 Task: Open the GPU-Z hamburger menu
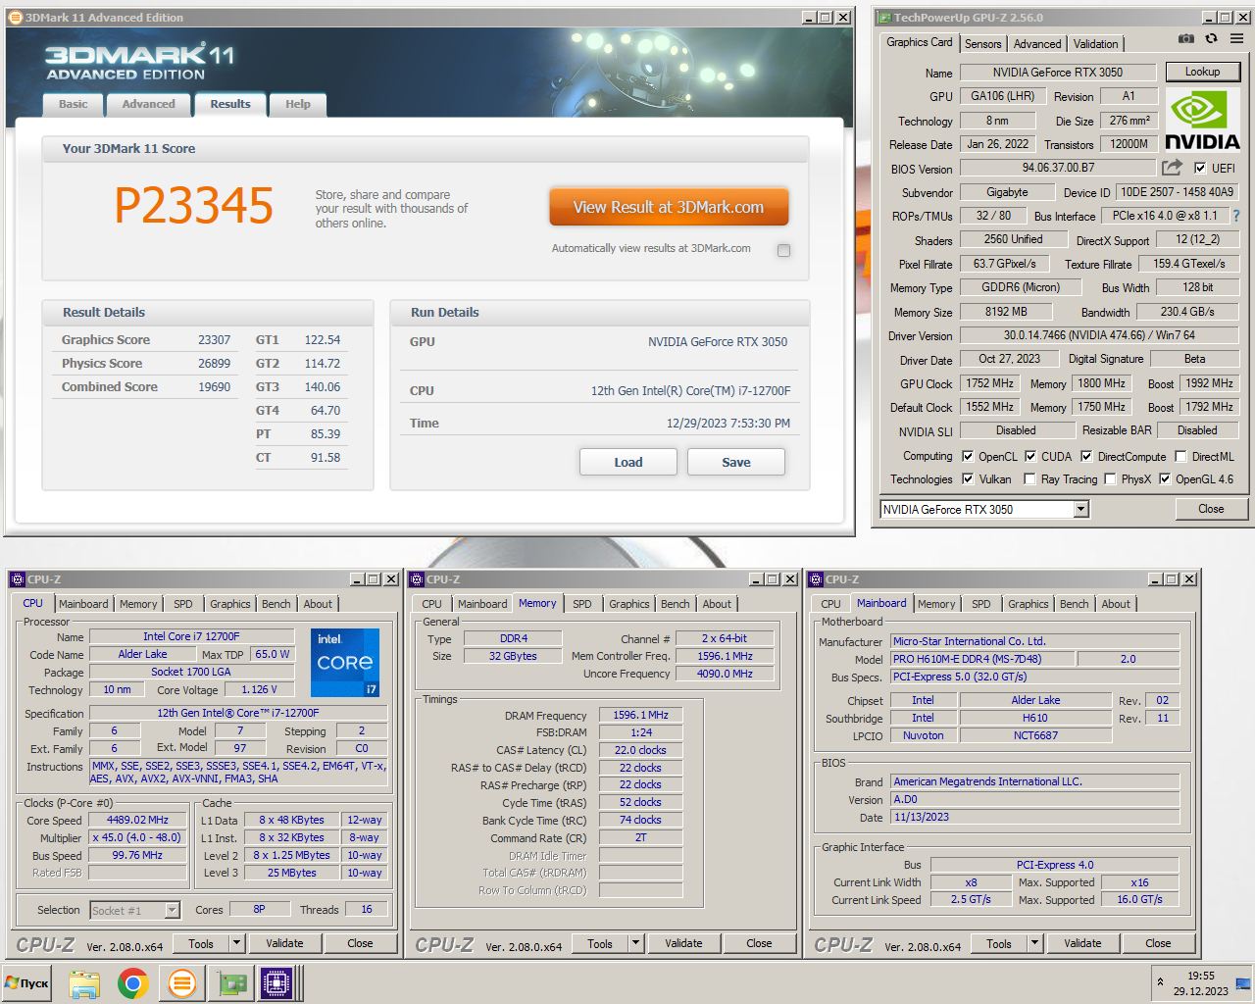(1236, 38)
